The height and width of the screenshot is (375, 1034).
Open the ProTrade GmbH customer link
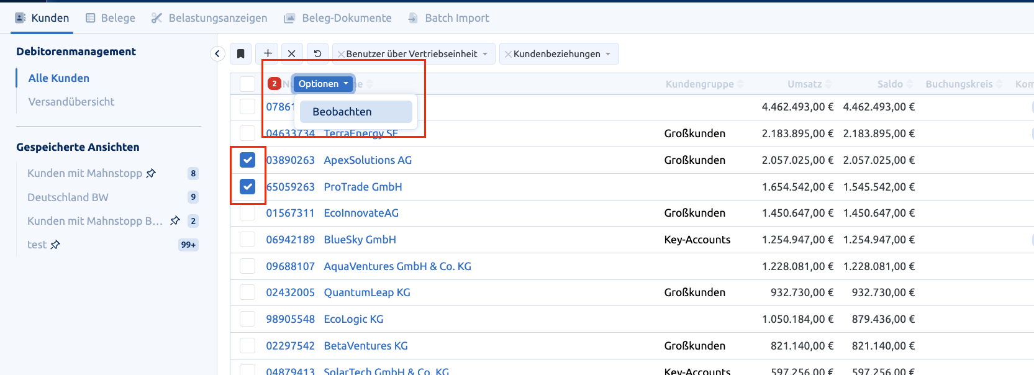(x=363, y=187)
